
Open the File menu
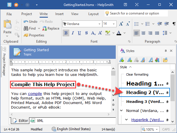9,14
